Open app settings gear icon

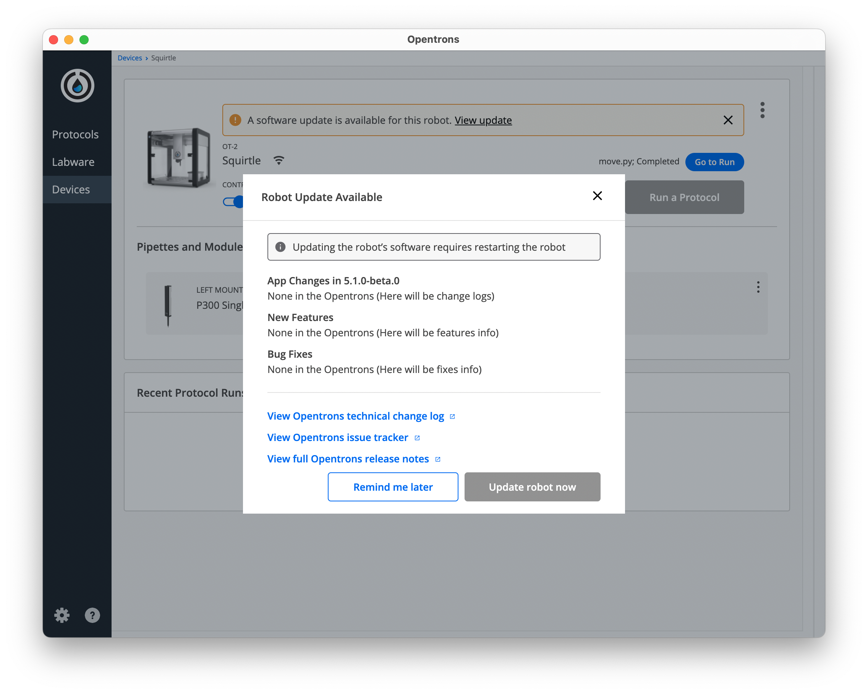62,615
